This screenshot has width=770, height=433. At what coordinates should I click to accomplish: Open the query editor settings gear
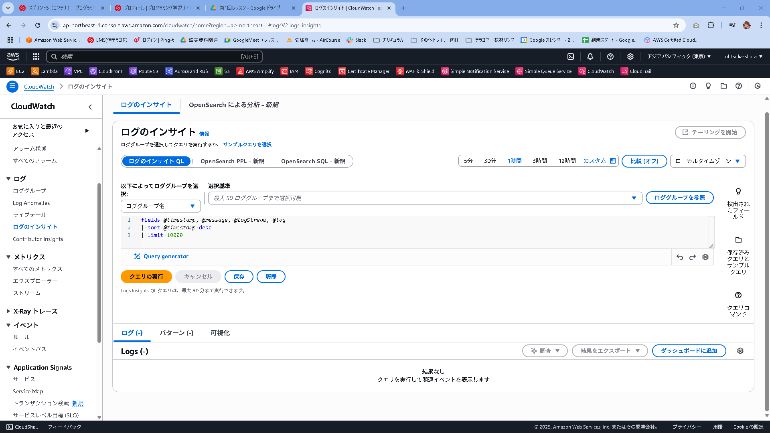coord(705,257)
